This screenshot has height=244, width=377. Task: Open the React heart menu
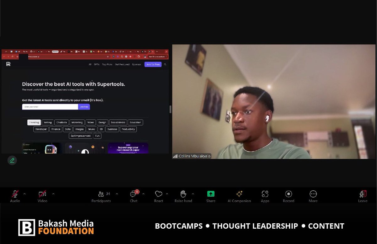tap(159, 196)
